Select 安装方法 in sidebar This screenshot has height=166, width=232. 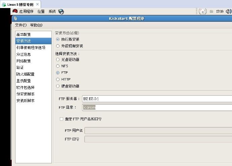33,41
